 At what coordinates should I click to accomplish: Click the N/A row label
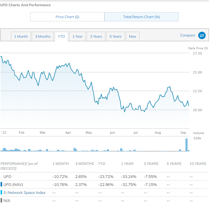pos(7,200)
